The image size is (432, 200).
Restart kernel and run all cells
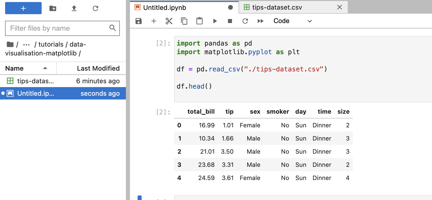pos(260,21)
